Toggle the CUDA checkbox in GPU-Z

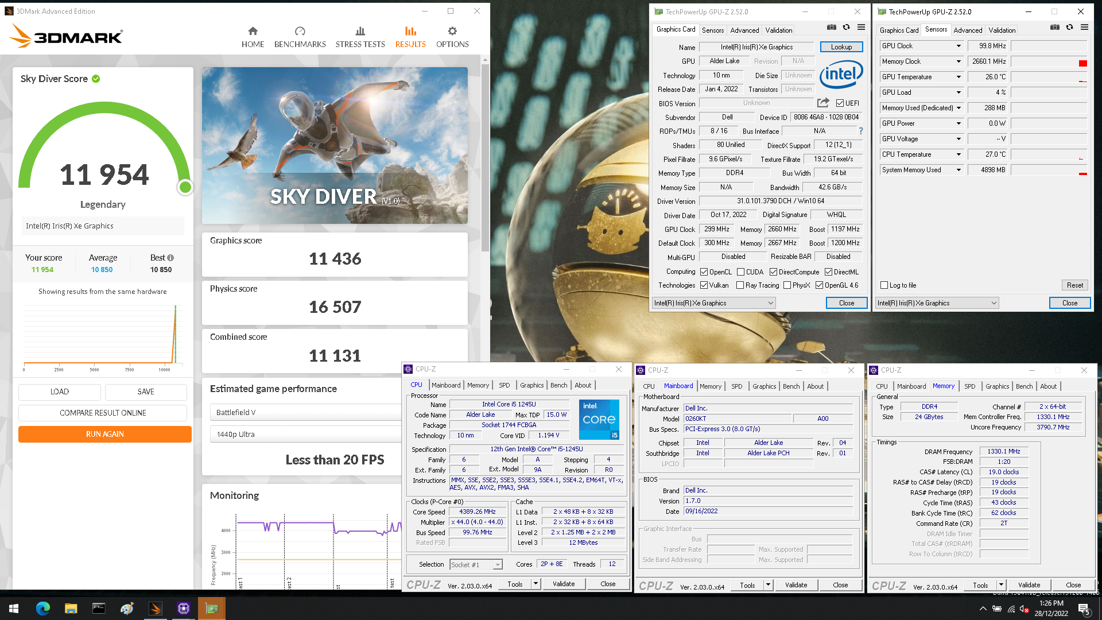(740, 272)
